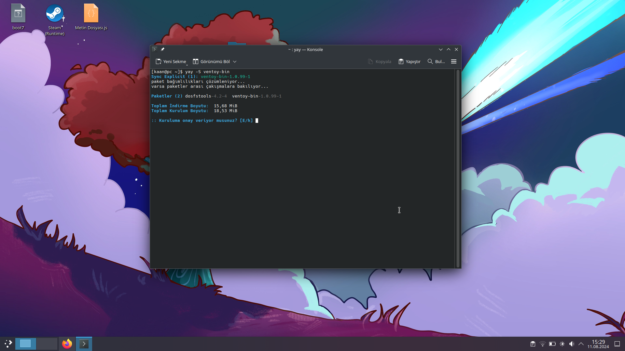Open the digital clock calendar
Image resolution: width=625 pixels, height=351 pixels.
pyautogui.click(x=598, y=344)
